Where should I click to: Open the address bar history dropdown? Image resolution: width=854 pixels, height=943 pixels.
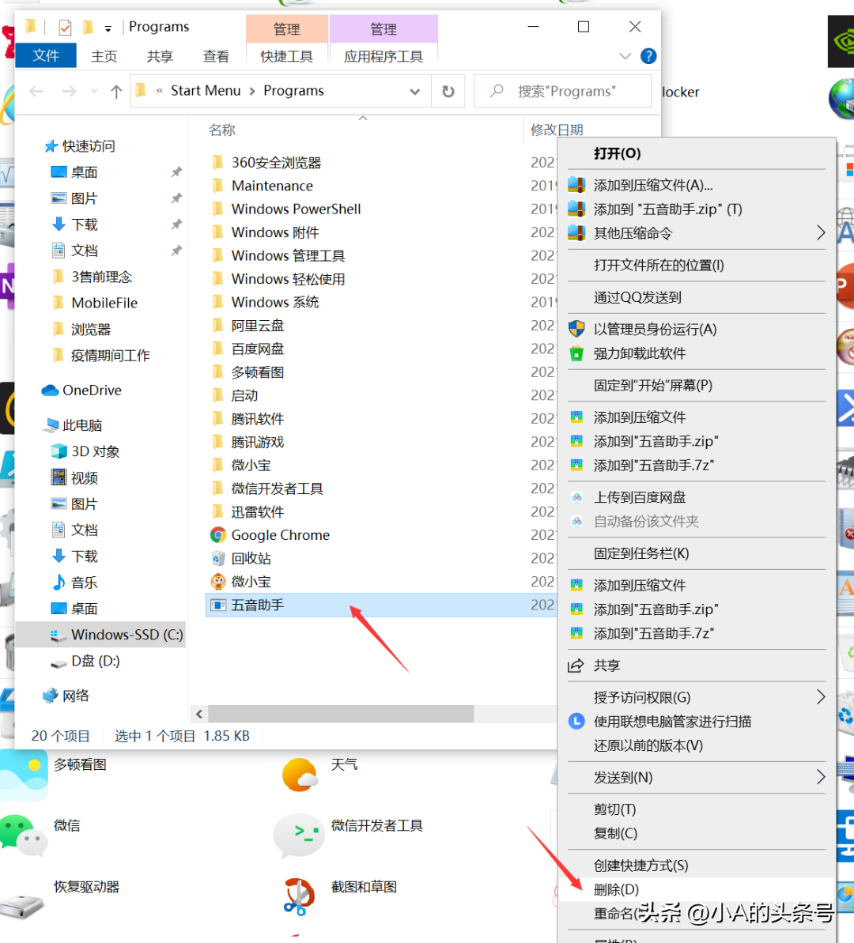(x=414, y=92)
